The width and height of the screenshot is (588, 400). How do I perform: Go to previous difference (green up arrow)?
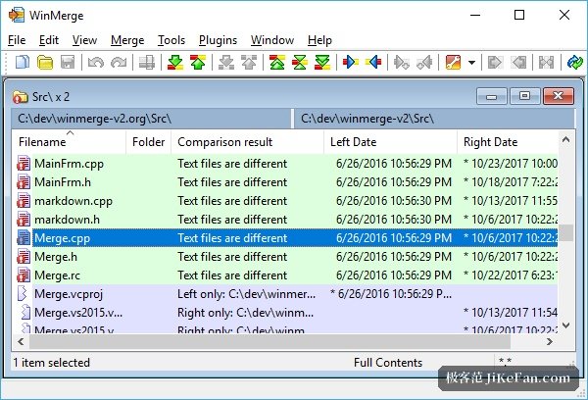pyautogui.click(x=198, y=62)
